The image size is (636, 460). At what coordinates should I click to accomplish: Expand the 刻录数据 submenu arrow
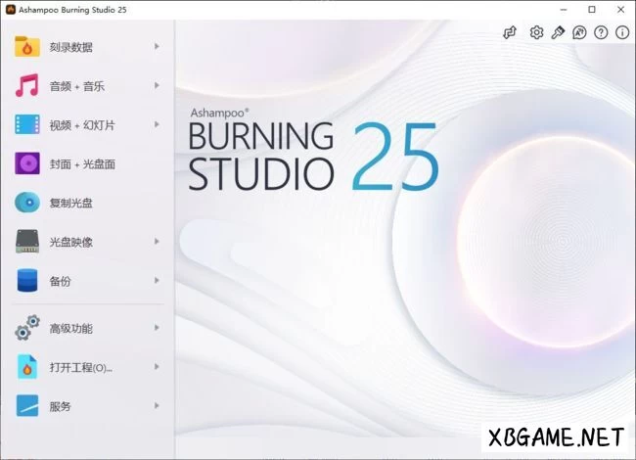157,46
